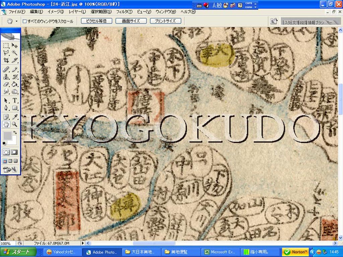This screenshot has height=257, width=343.
Task: Select the Rectangular Marquee tool
Action: coord(6,46)
